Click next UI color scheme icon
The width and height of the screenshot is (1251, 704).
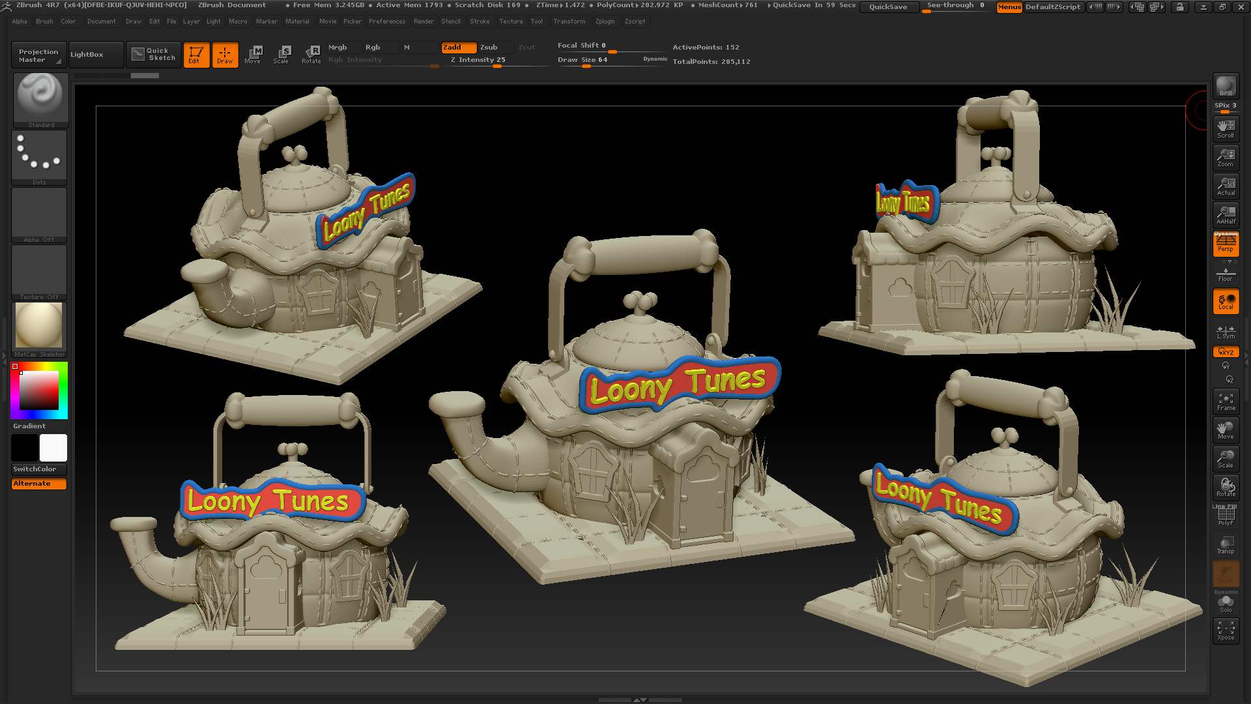1157,7
